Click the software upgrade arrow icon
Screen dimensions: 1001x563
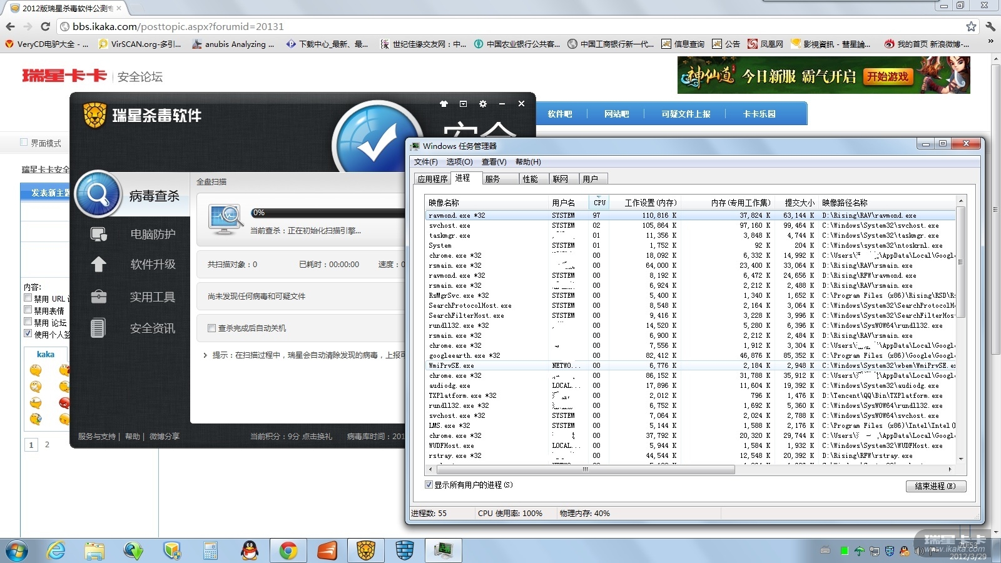click(x=98, y=265)
